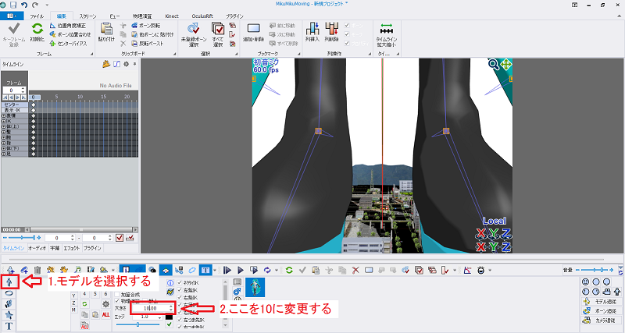Open the ファイル ribbon tab

[x=37, y=16]
